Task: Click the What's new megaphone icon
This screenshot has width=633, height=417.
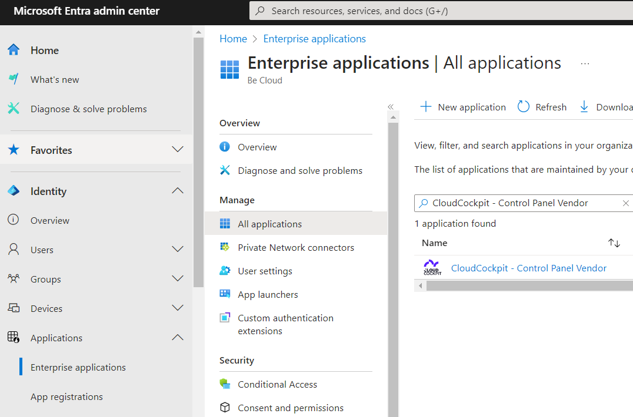Action: (x=14, y=79)
